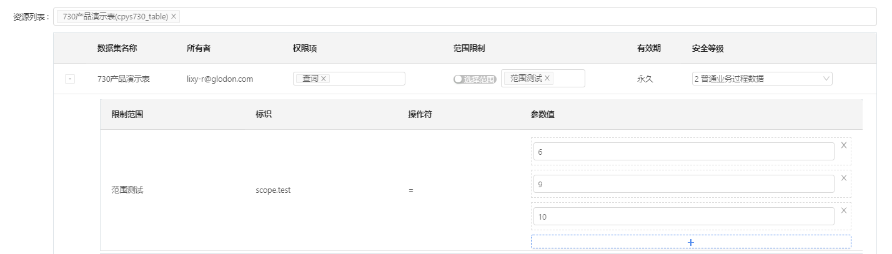The width and height of the screenshot is (892, 254).
Task: Focus the parameter input containing 6
Action: (x=683, y=152)
